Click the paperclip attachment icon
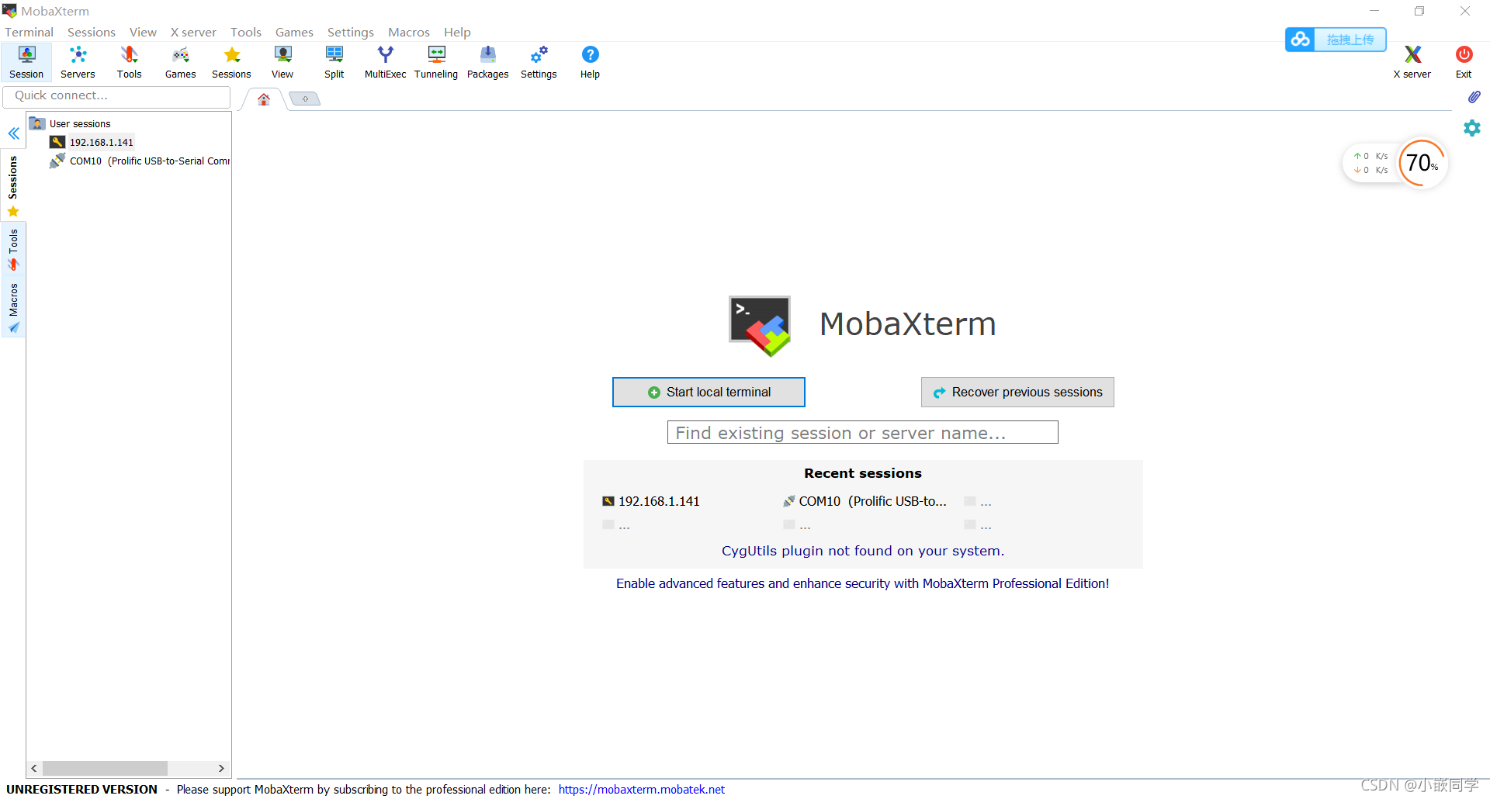This screenshot has width=1490, height=799. (x=1474, y=97)
